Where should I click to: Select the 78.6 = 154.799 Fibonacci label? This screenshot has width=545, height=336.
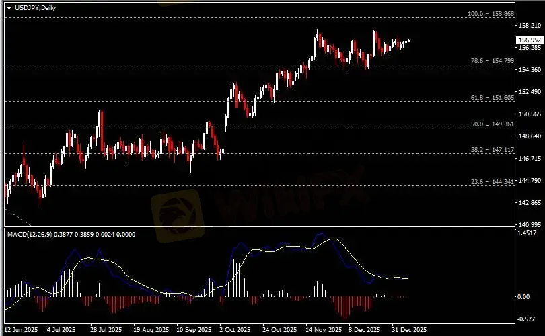pos(492,61)
